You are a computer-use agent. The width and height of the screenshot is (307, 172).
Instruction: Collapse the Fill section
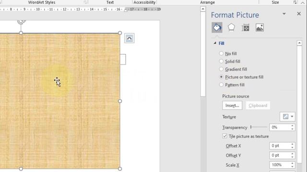215,43
